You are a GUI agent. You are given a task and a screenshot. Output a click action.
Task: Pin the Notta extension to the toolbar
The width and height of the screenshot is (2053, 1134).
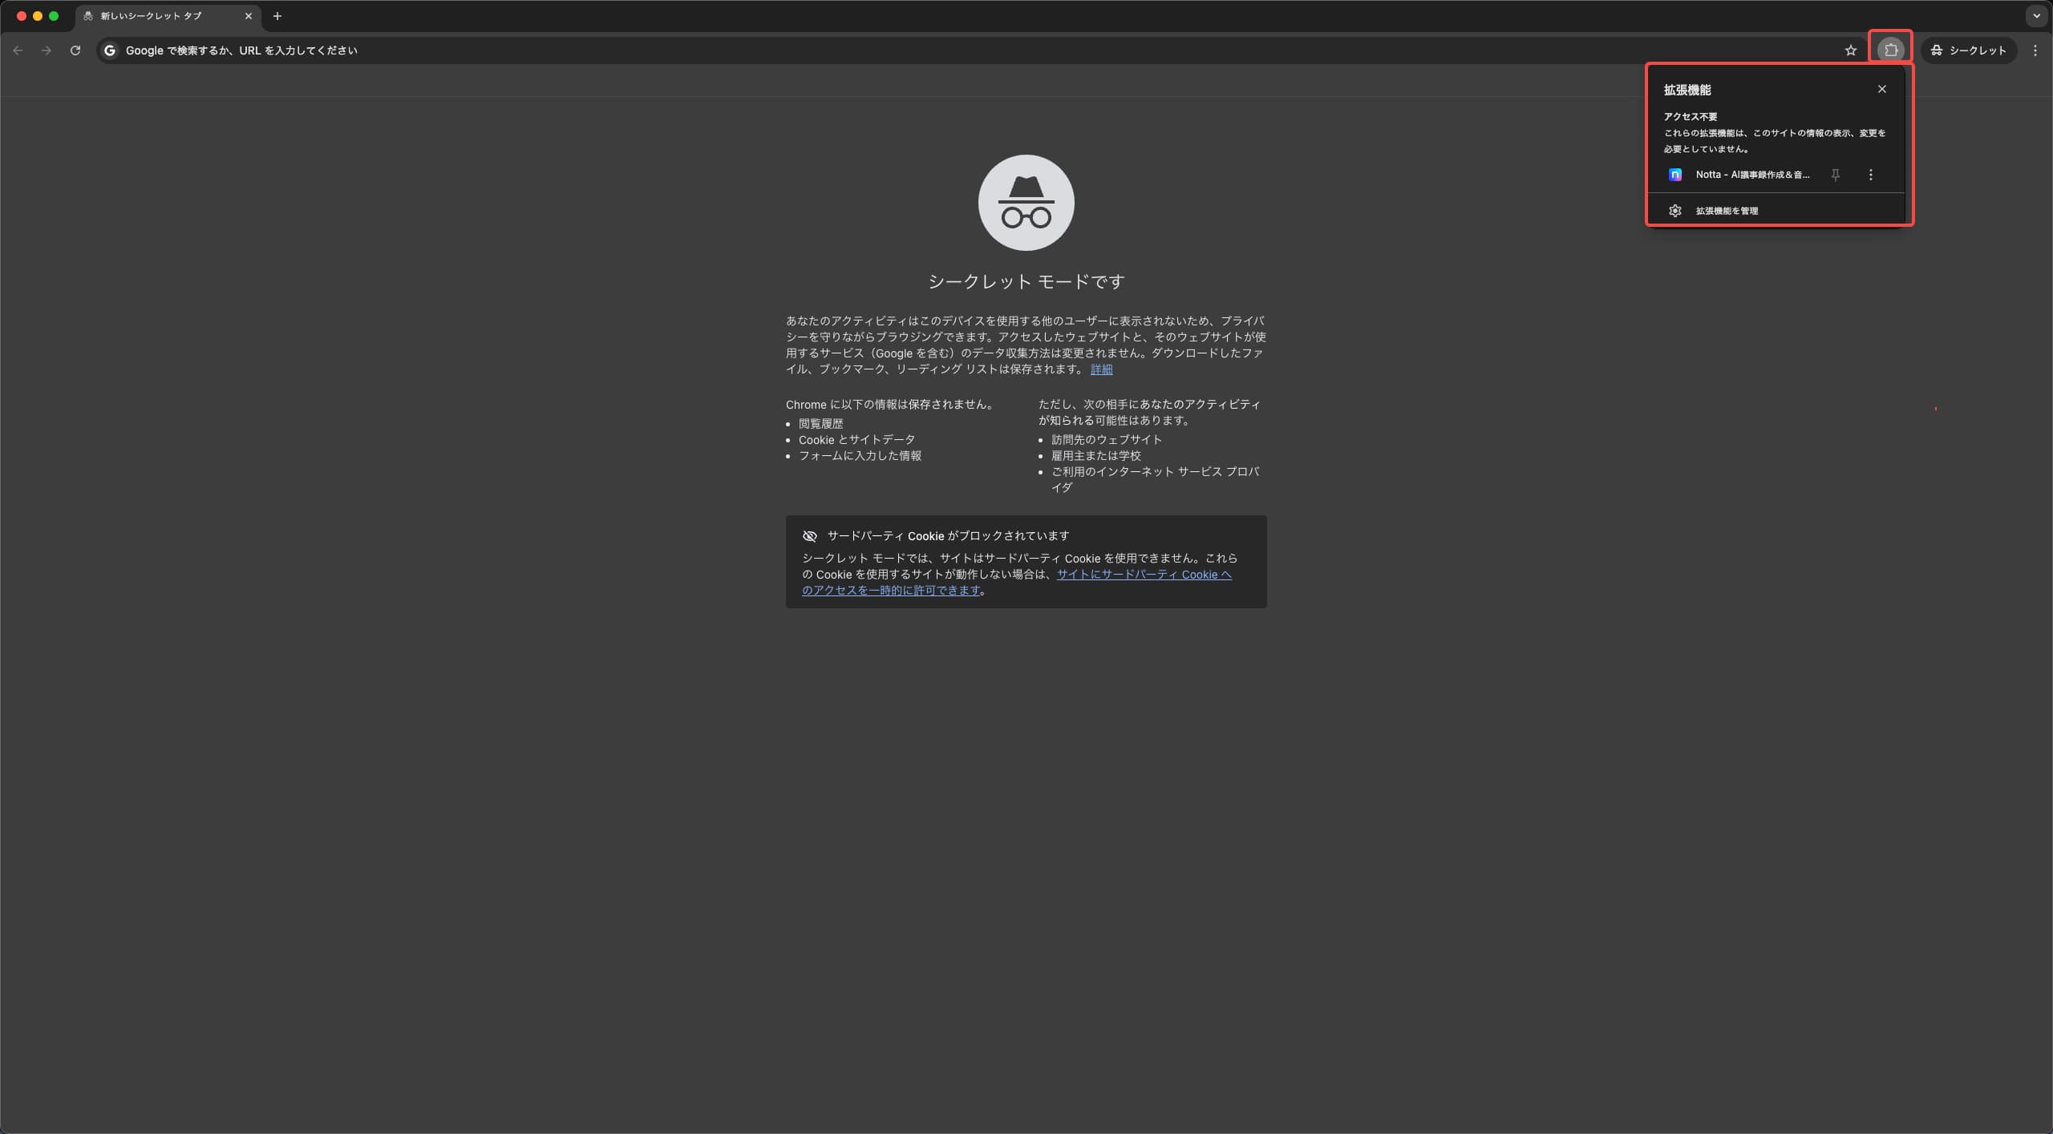click(1835, 175)
